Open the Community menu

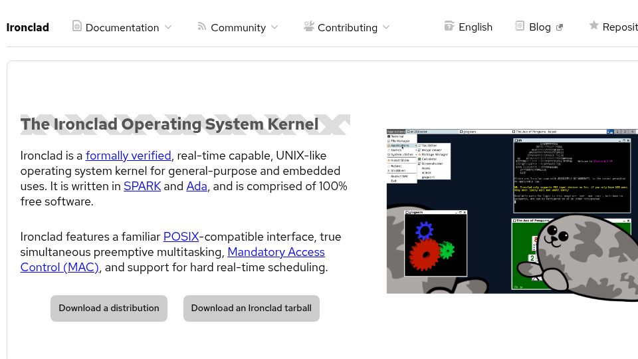pyautogui.click(x=238, y=27)
